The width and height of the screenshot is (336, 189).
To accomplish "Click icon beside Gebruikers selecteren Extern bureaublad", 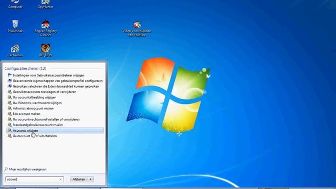I will coord(9,86).
